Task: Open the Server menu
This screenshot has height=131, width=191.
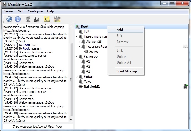Action: [x=9, y=11]
